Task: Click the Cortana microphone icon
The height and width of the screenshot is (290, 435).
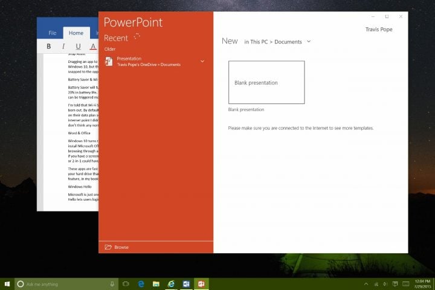Action: coord(112,284)
